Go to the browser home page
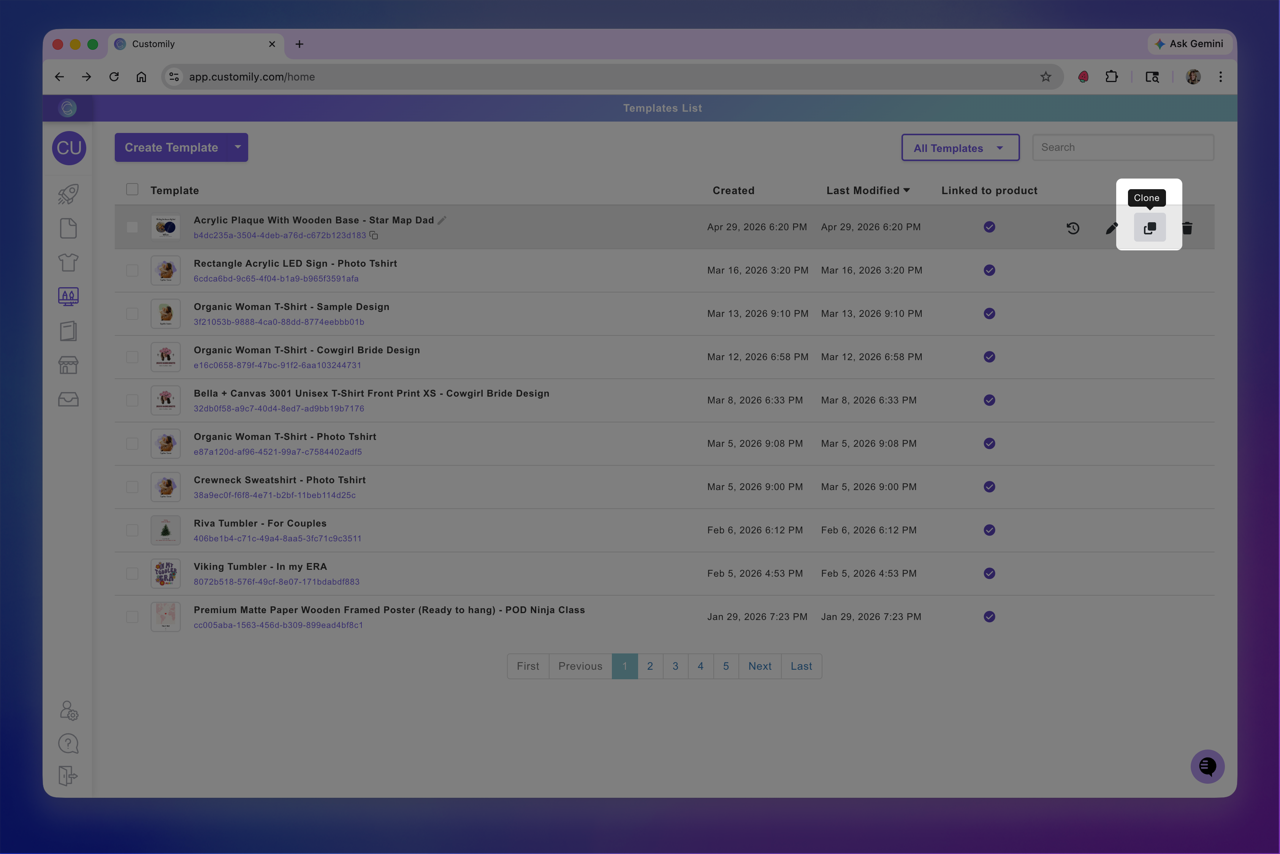This screenshot has width=1280, height=854. point(141,77)
